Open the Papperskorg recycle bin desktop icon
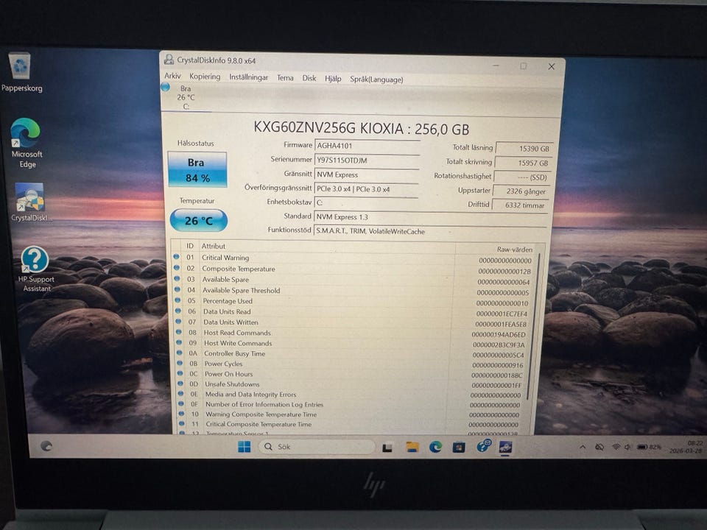 [21, 72]
